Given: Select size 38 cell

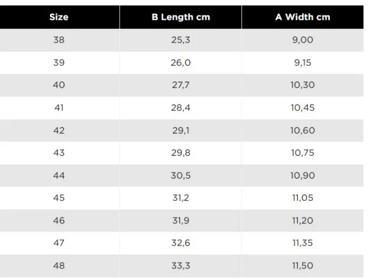Looking at the screenshot, I should tap(59, 40).
